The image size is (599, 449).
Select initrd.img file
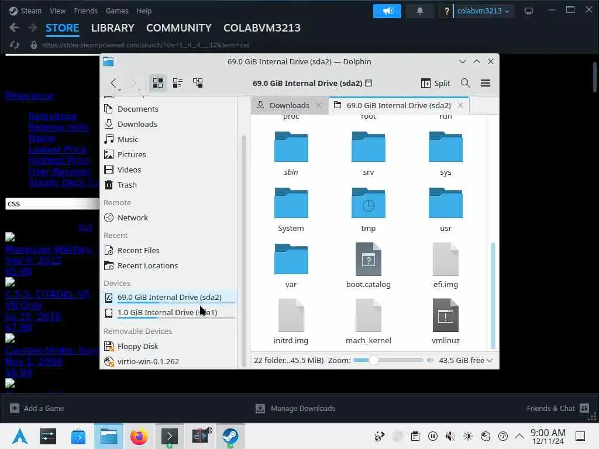[291, 322]
